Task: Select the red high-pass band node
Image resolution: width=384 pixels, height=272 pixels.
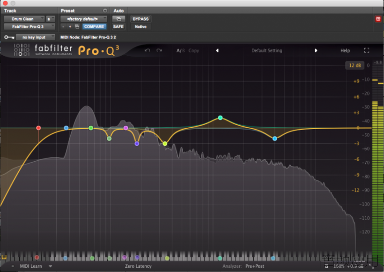Action: click(38, 128)
